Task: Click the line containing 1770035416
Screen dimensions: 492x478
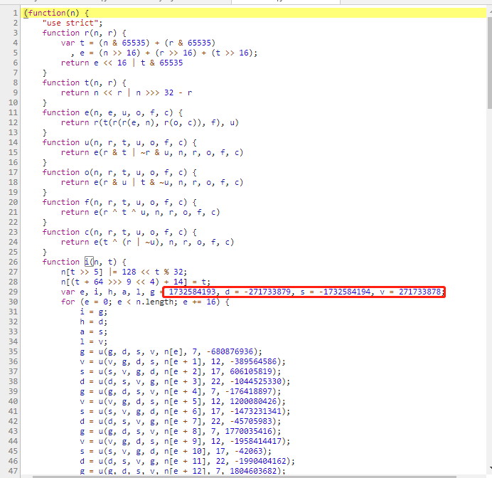Action: pos(180,431)
